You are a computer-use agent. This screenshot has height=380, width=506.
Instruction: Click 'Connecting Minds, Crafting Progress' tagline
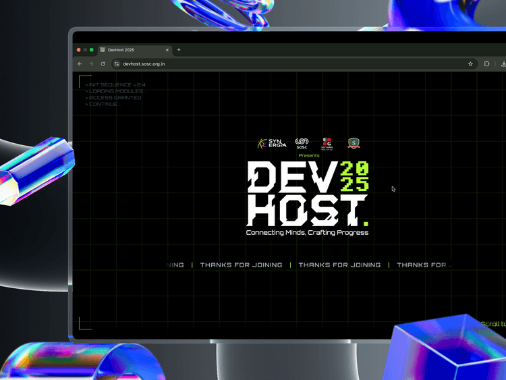pyautogui.click(x=307, y=233)
